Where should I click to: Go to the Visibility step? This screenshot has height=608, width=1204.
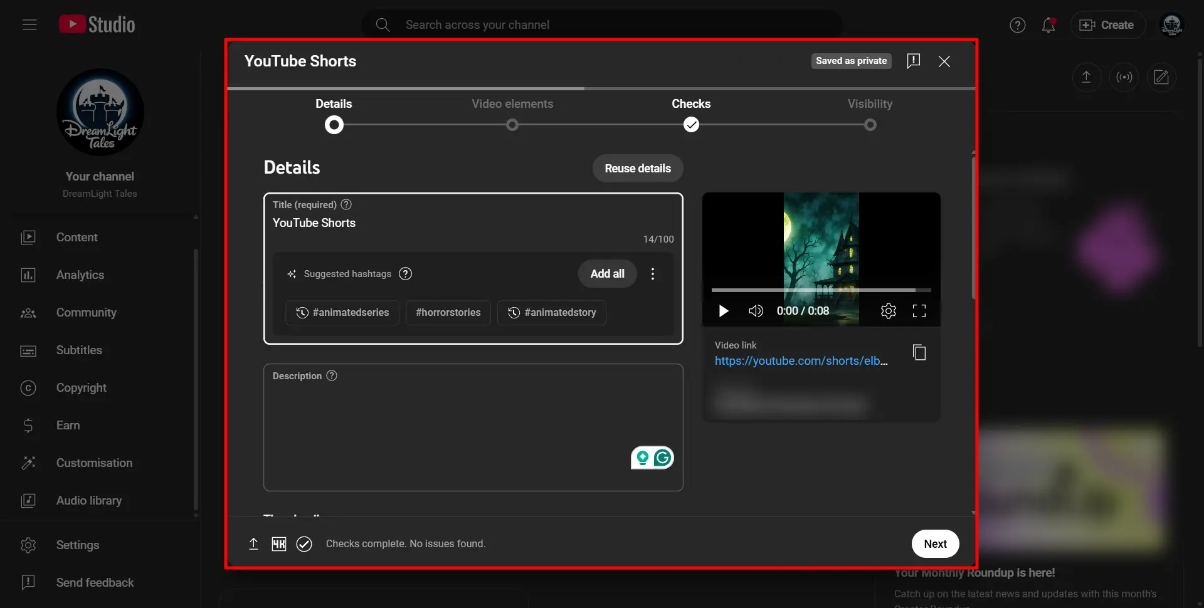click(870, 115)
